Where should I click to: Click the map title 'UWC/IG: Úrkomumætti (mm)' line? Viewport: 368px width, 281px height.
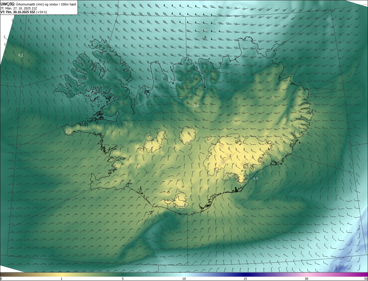coord(38,4)
